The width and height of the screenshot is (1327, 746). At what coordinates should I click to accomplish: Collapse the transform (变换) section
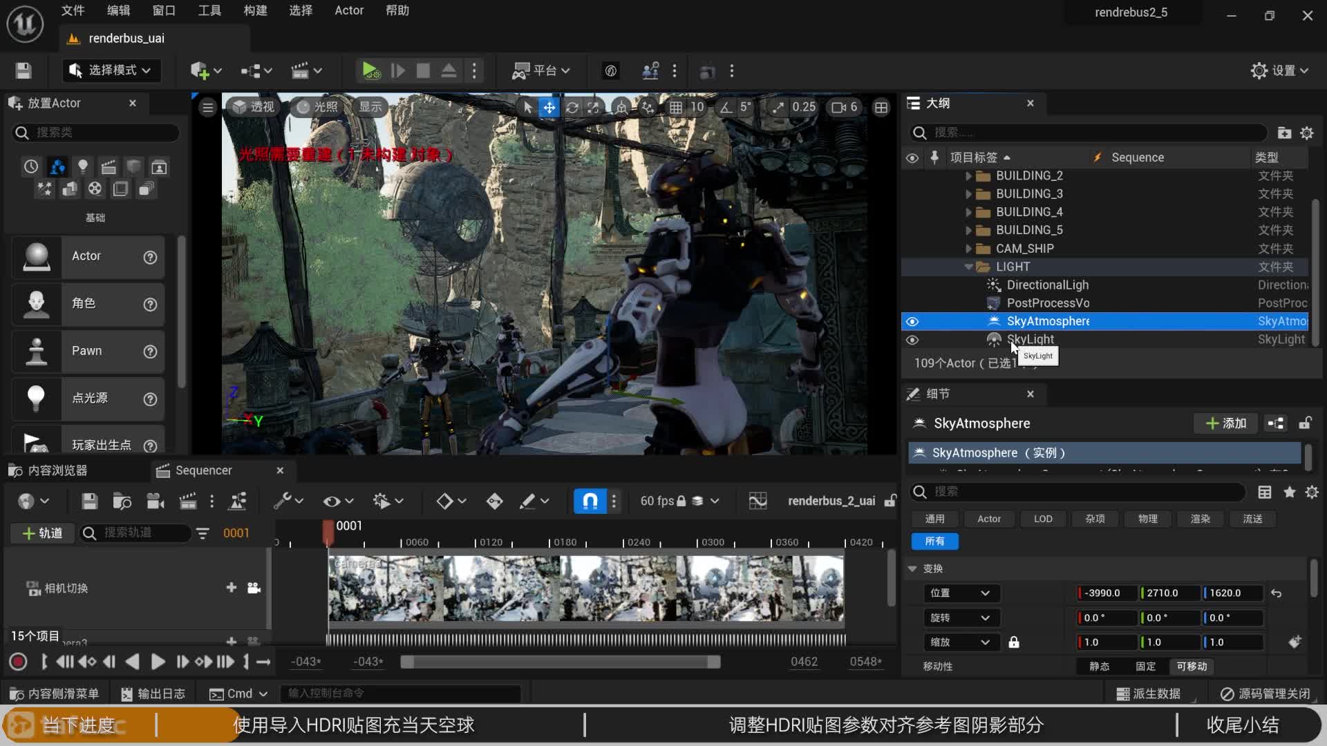pos(912,568)
